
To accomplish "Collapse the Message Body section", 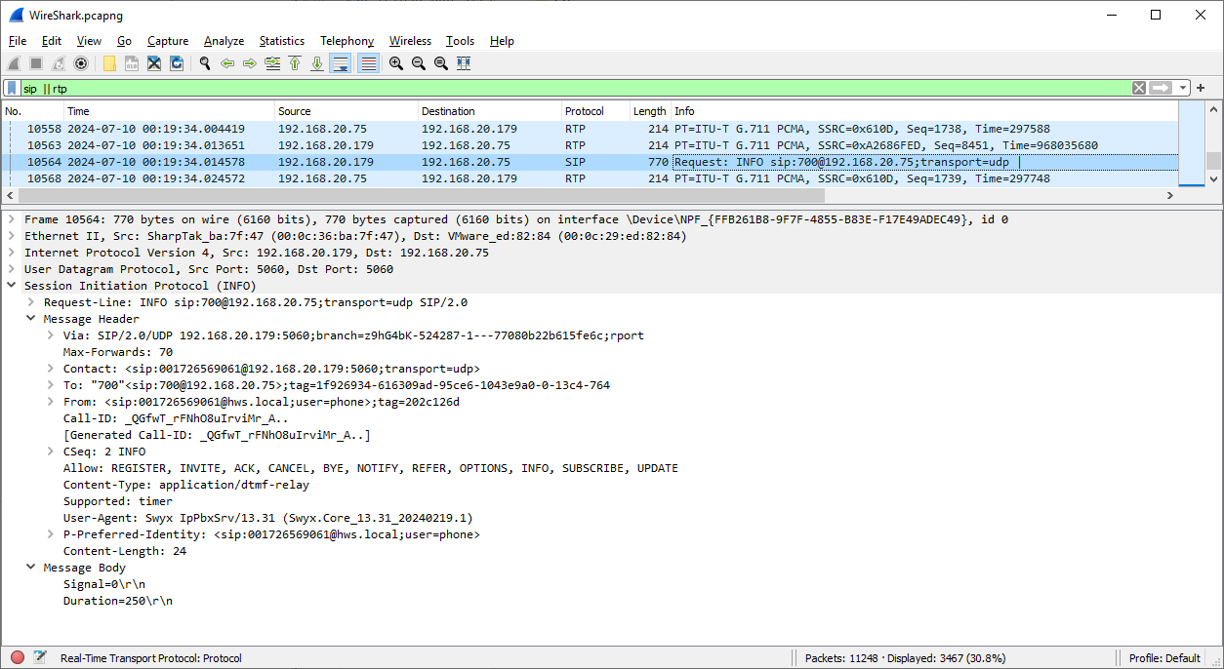I will pyautogui.click(x=31, y=568).
